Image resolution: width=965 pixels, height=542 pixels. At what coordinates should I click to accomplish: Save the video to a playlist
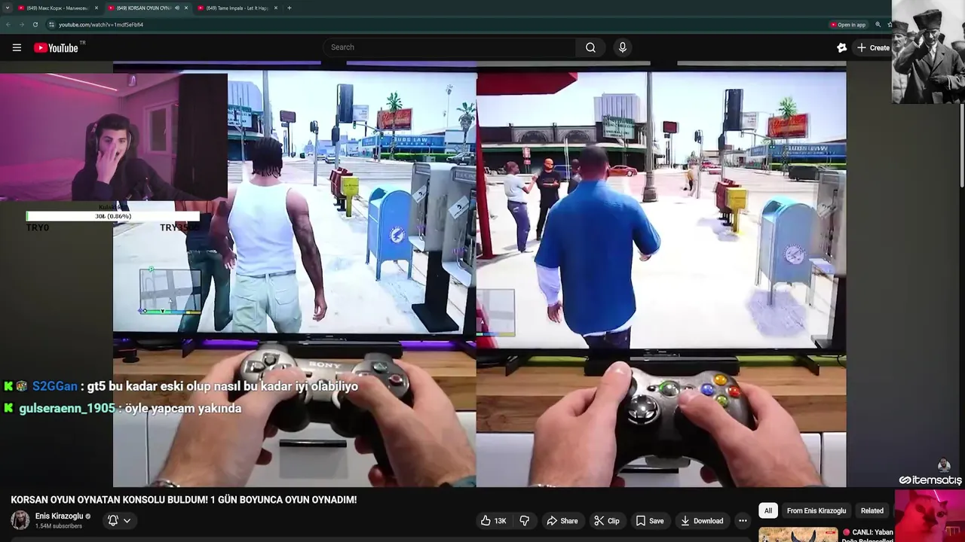(x=650, y=521)
